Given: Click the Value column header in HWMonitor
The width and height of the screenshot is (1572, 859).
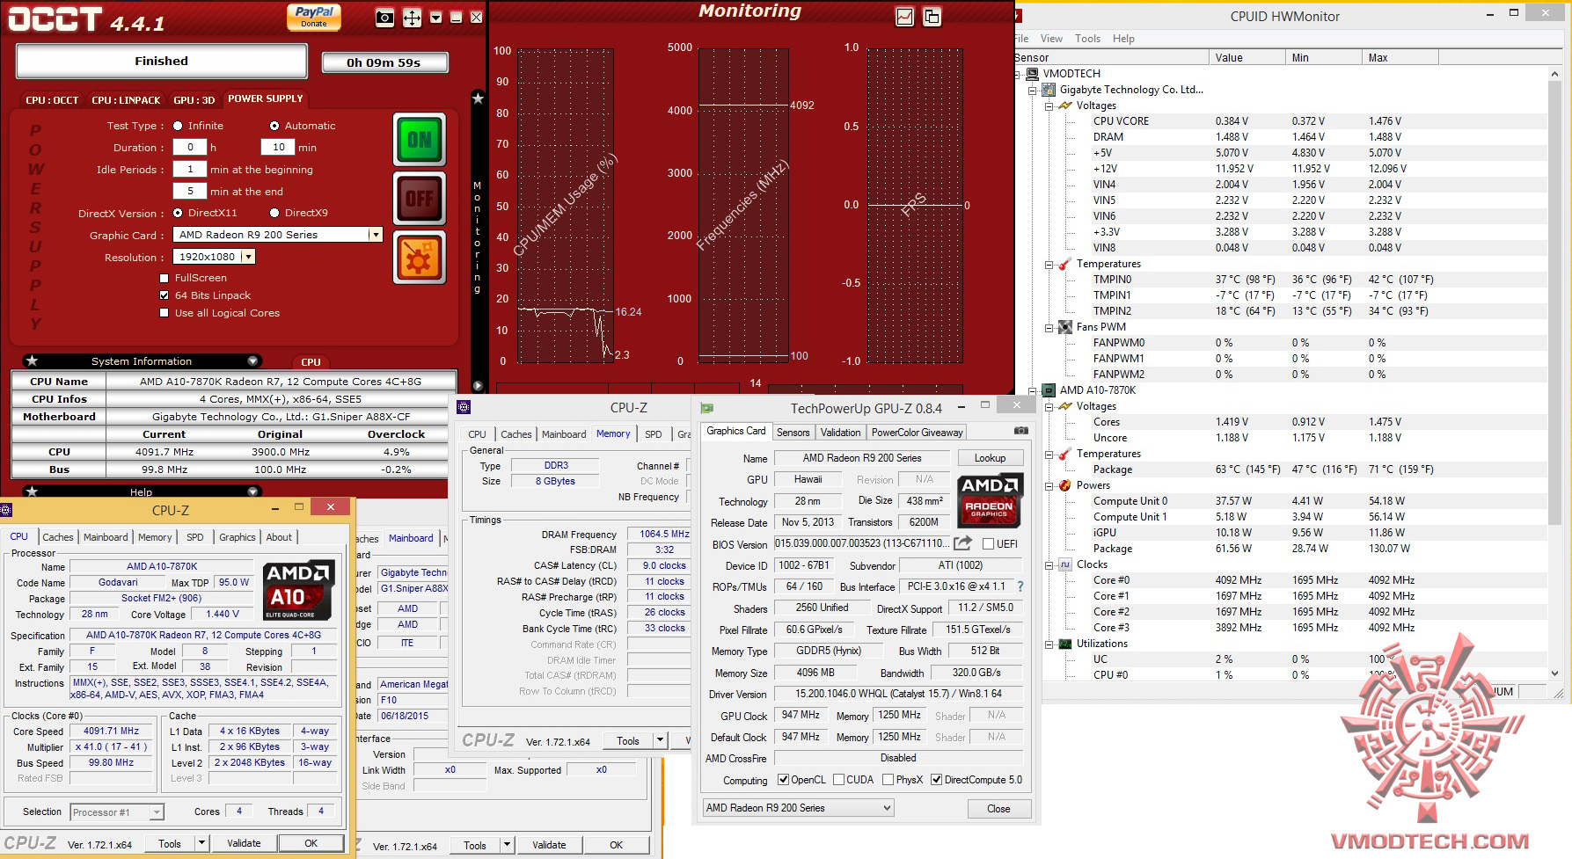Looking at the screenshot, I should (1247, 58).
